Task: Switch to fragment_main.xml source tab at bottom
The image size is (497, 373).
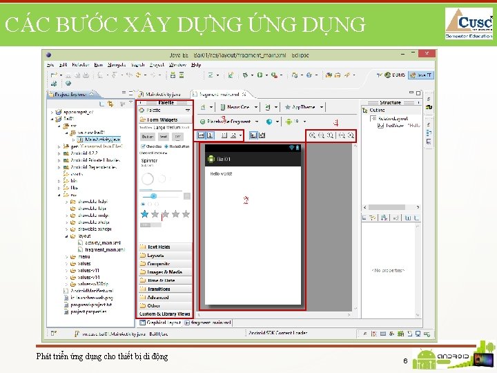Action: pyautogui.click(x=208, y=323)
